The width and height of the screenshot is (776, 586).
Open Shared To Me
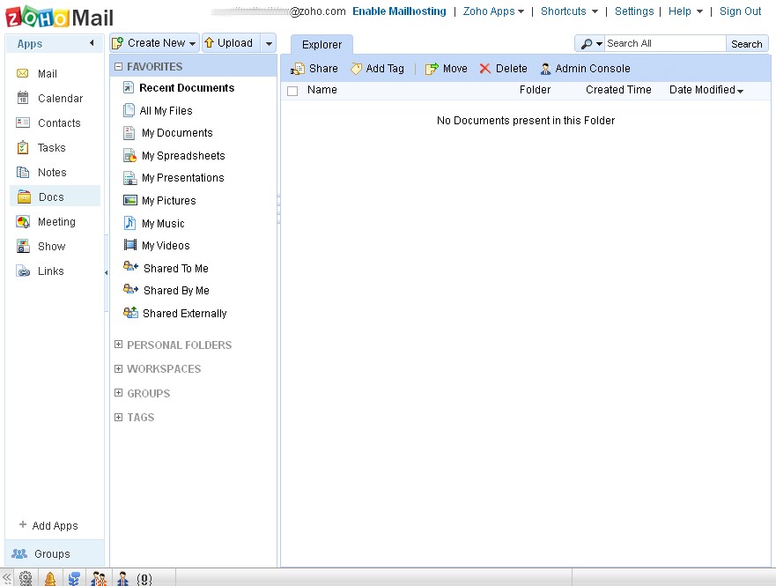click(175, 268)
